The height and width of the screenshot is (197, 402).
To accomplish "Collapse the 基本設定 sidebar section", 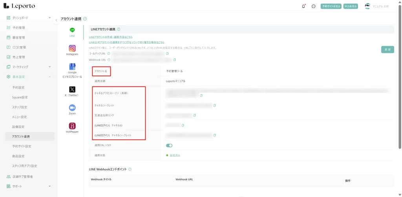I will click(49, 77).
